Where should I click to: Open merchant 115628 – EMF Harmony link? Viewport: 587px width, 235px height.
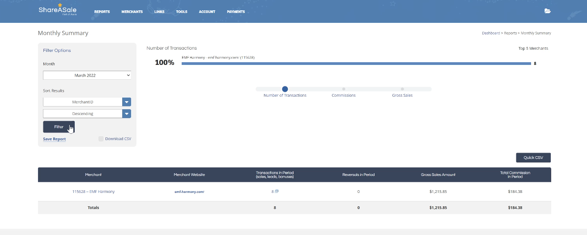click(94, 192)
